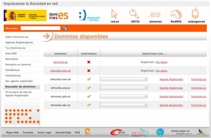Click the dominios.es logo
The height and width of the screenshot is (138, 211).
click(59, 16)
